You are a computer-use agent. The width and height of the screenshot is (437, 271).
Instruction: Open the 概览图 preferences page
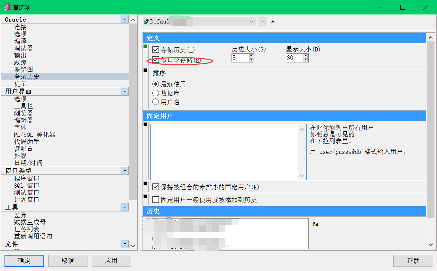(x=23, y=70)
